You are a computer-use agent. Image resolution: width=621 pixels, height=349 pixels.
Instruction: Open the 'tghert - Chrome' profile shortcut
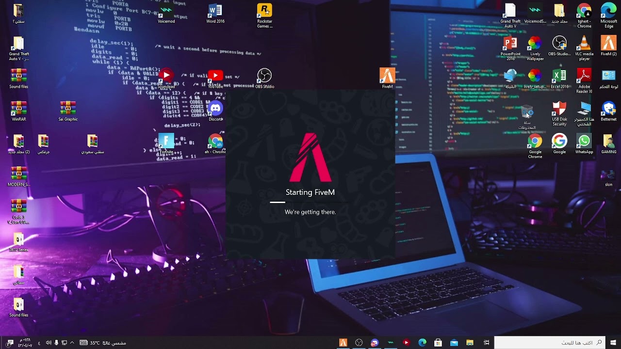point(584,16)
